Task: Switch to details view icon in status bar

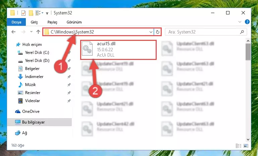Action: pos(239,146)
